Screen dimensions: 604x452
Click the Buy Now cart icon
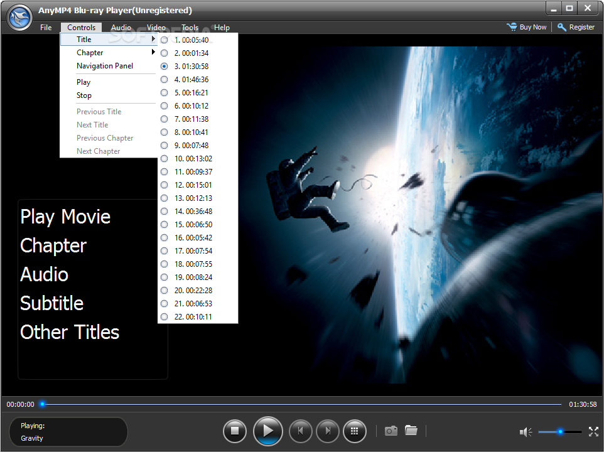[512, 27]
